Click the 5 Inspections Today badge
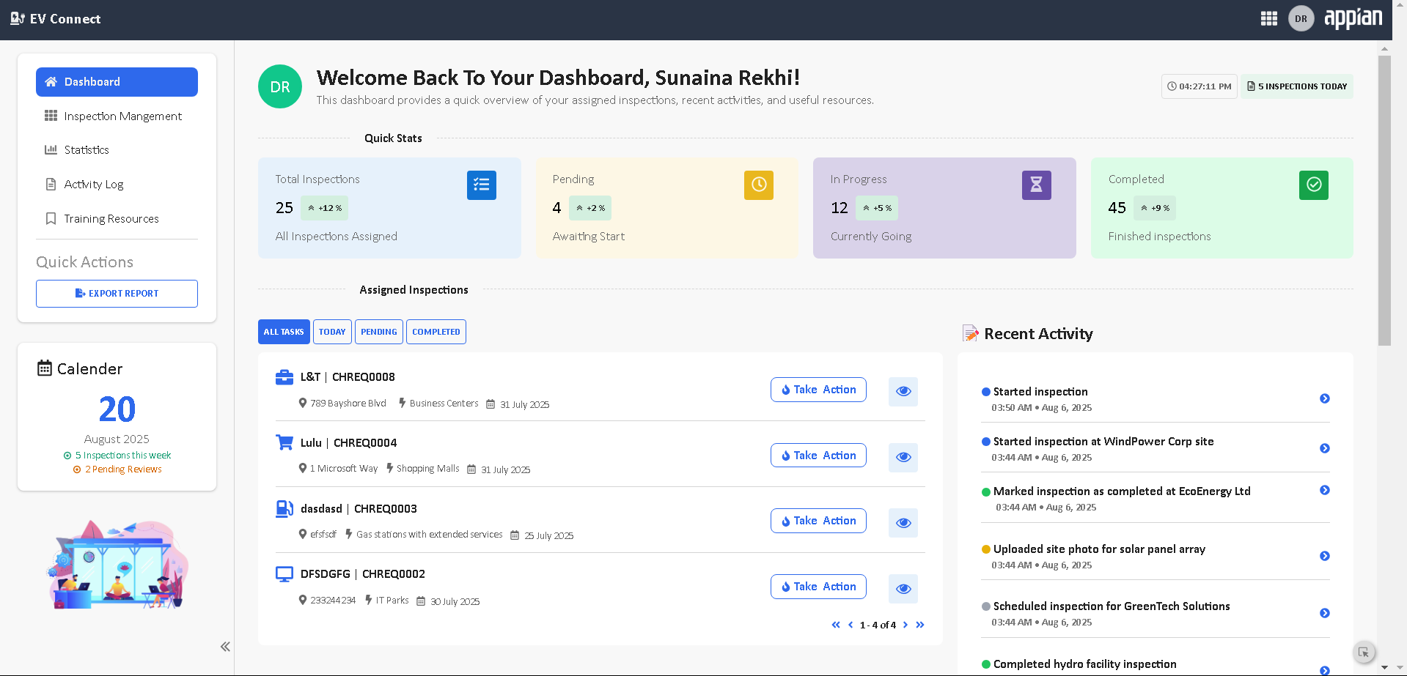Viewport: 1407px width, 676px height. (x=1296, y=86)
